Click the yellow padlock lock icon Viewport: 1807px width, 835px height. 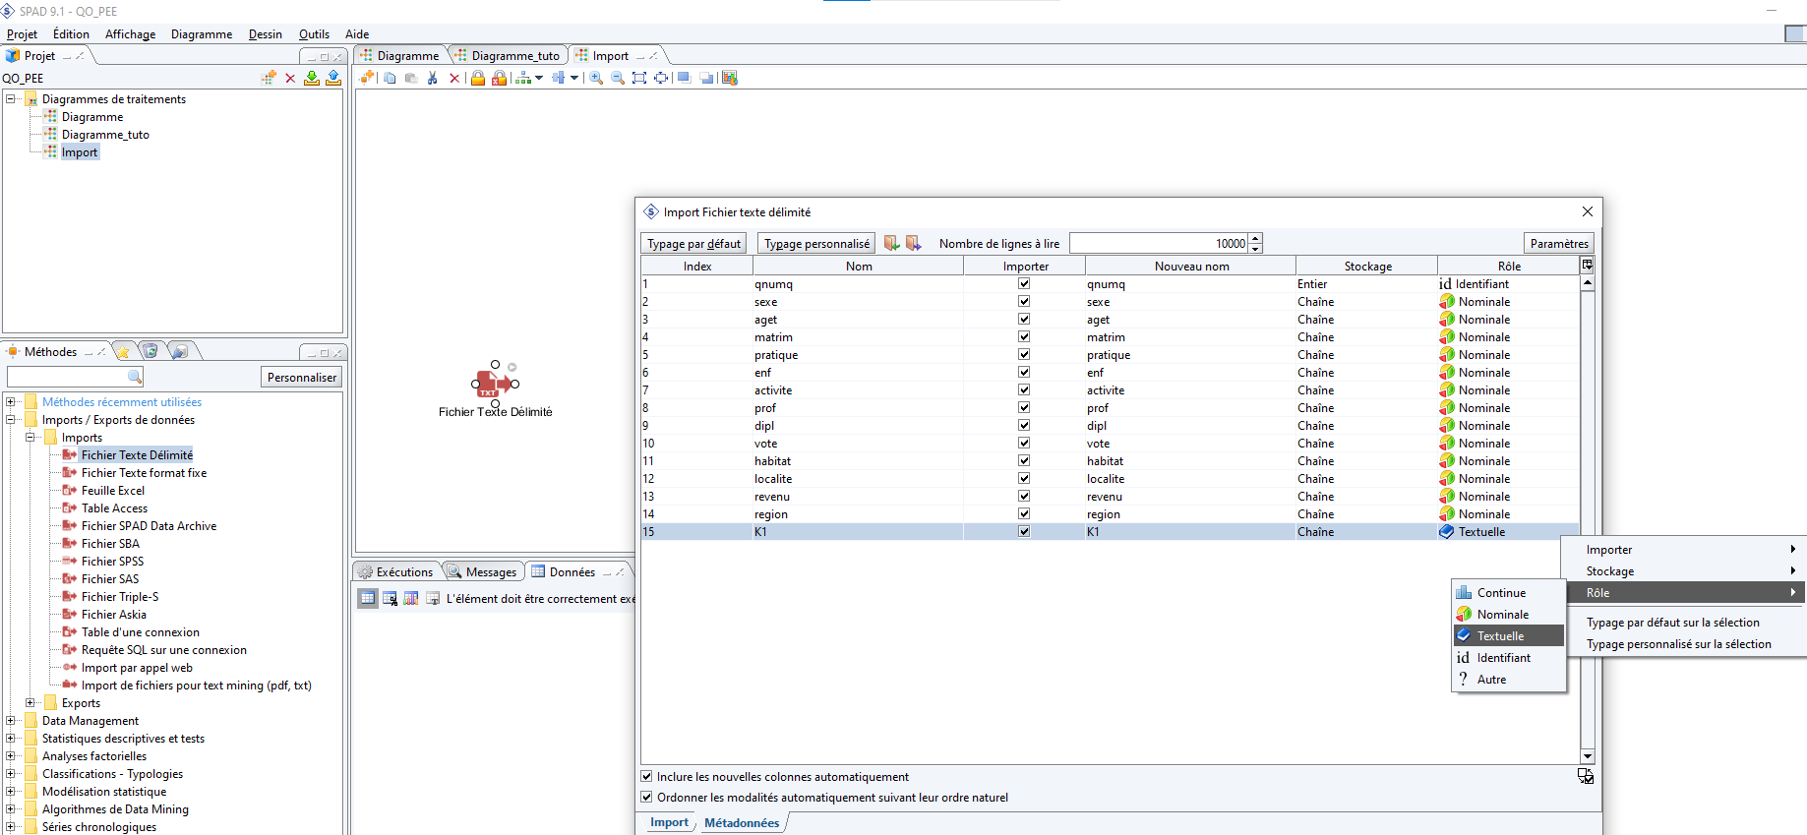point(478,78)
